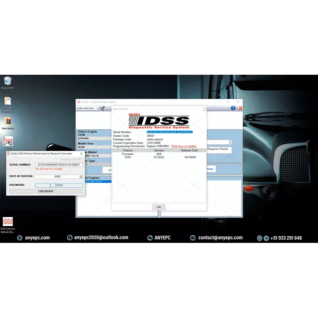The image size is (318, 318).
Task: Increment Days Activation using the up stepper arrow
Action: point(81,175)
